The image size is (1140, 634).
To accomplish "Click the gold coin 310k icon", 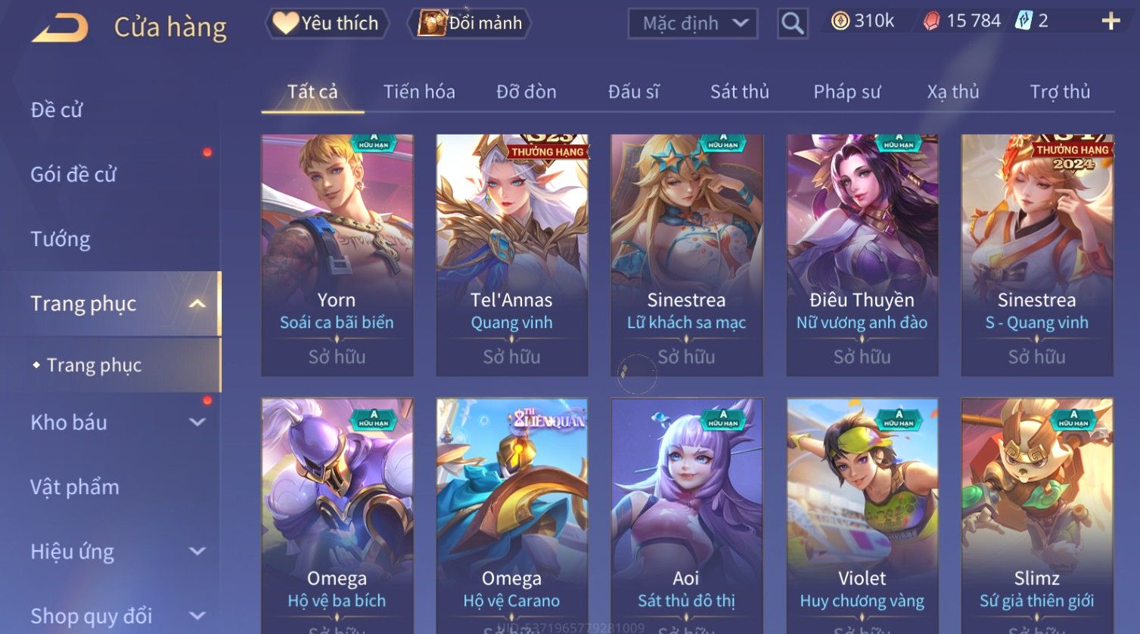I will click(x=840, y=21).
